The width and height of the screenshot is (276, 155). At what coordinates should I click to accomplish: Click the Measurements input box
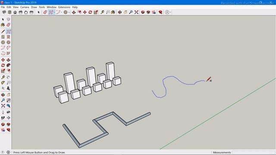(x=254, y=152)
